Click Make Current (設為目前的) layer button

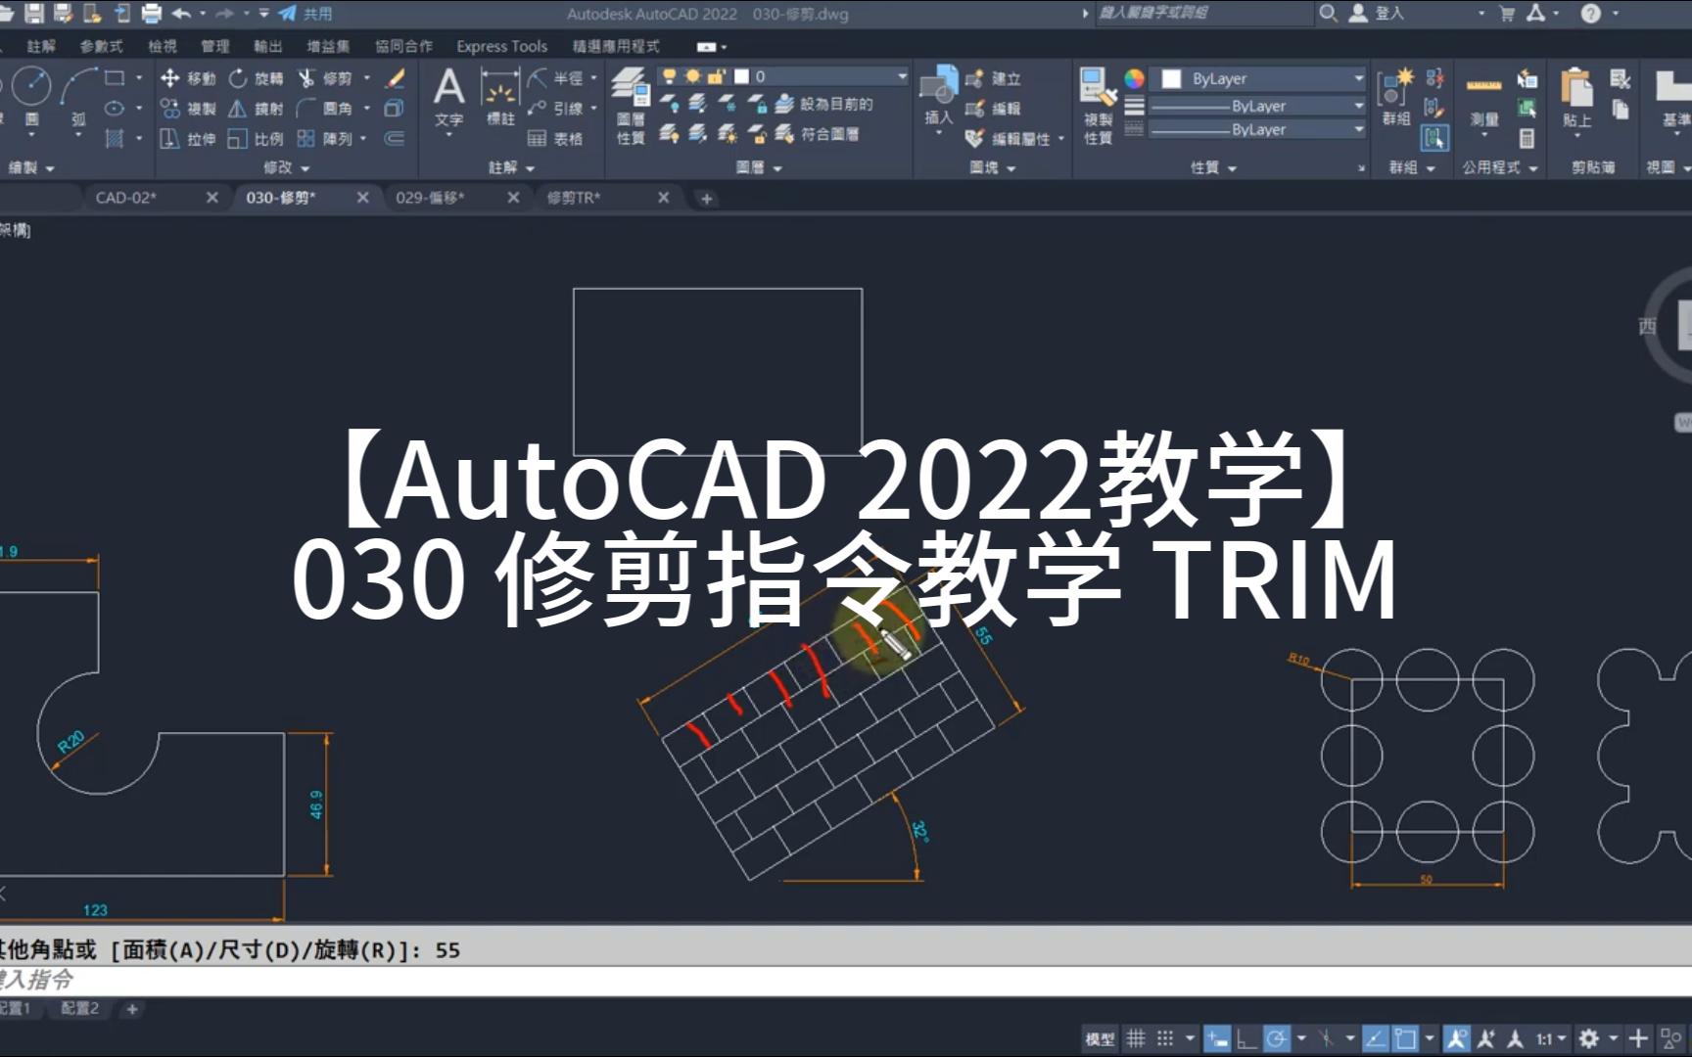[x=824, y=104]
